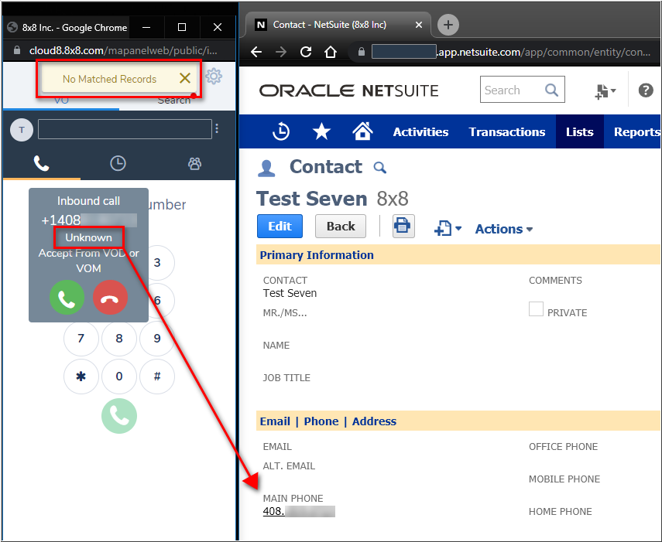Screen dimensions: 662x542
Task: Click the Back button
Action: [341, 227]
